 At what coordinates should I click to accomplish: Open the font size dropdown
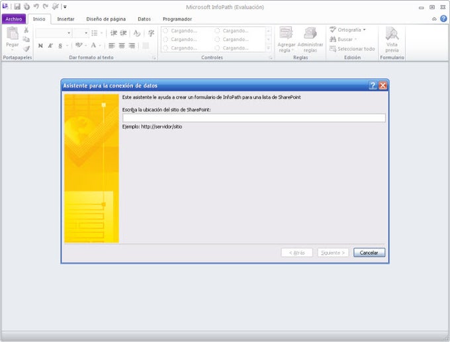[x=86, y=33]
